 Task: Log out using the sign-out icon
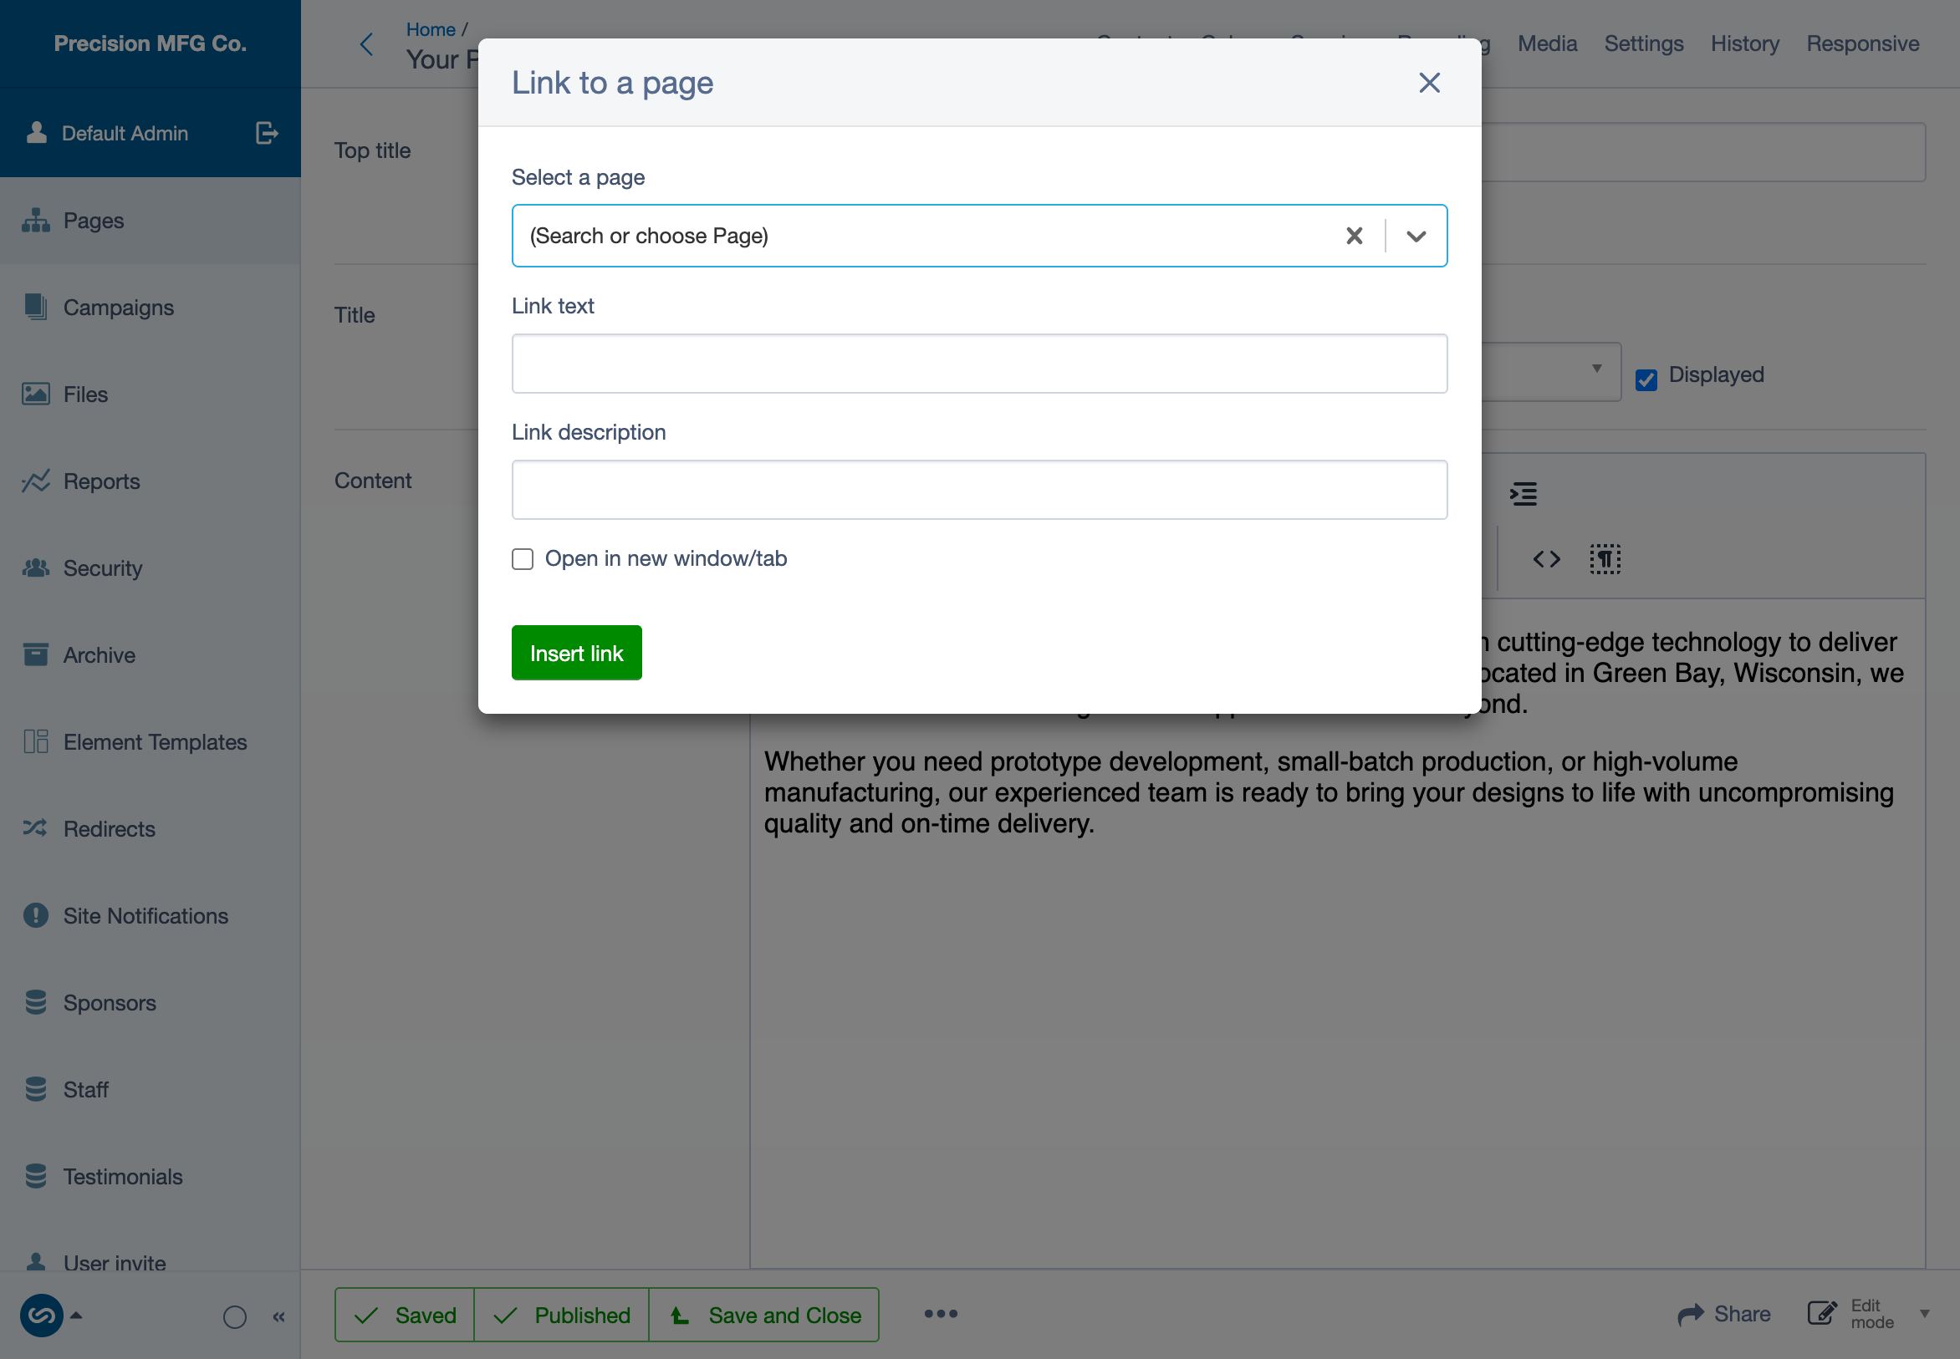tap(267, 133)
